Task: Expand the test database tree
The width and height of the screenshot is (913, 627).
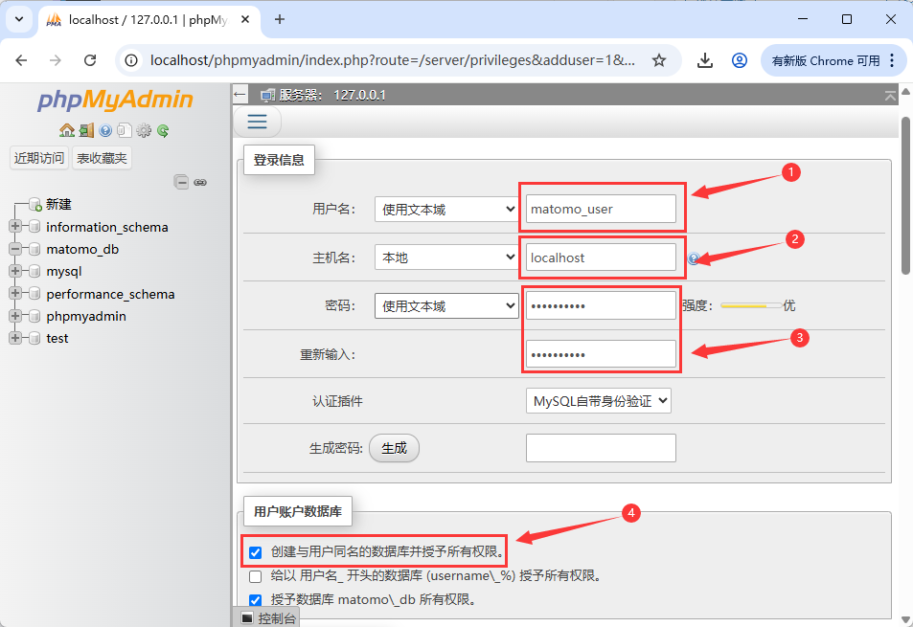Action: (15, 338)
